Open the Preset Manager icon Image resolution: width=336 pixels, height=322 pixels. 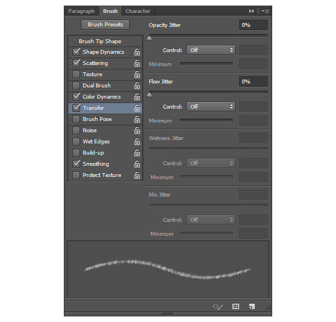pyautogui.click(x=236, y=306)
